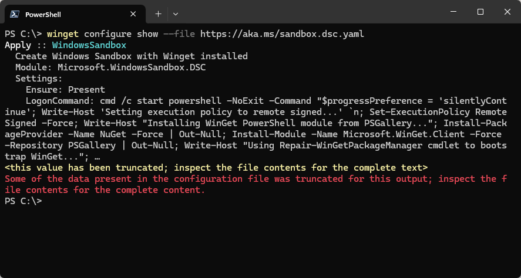Open the aka.ms/sandbox.dsc.yaml URL
This screenshot has width=521, height=278.
(282, 34)
